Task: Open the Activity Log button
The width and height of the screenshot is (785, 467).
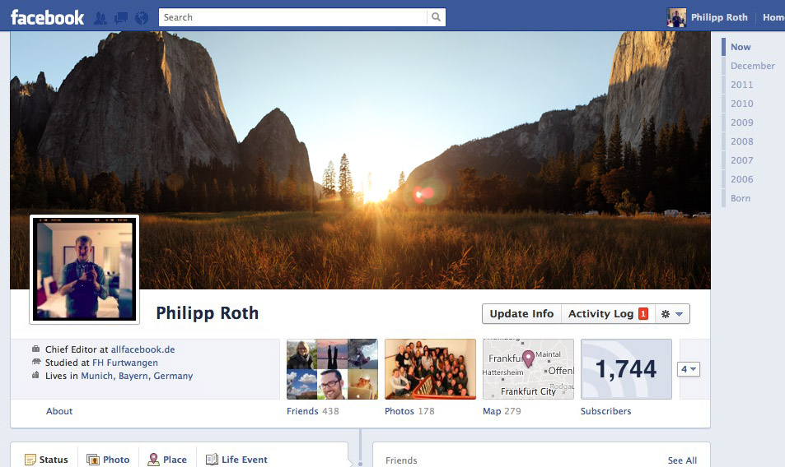Action: pos(600,314)
